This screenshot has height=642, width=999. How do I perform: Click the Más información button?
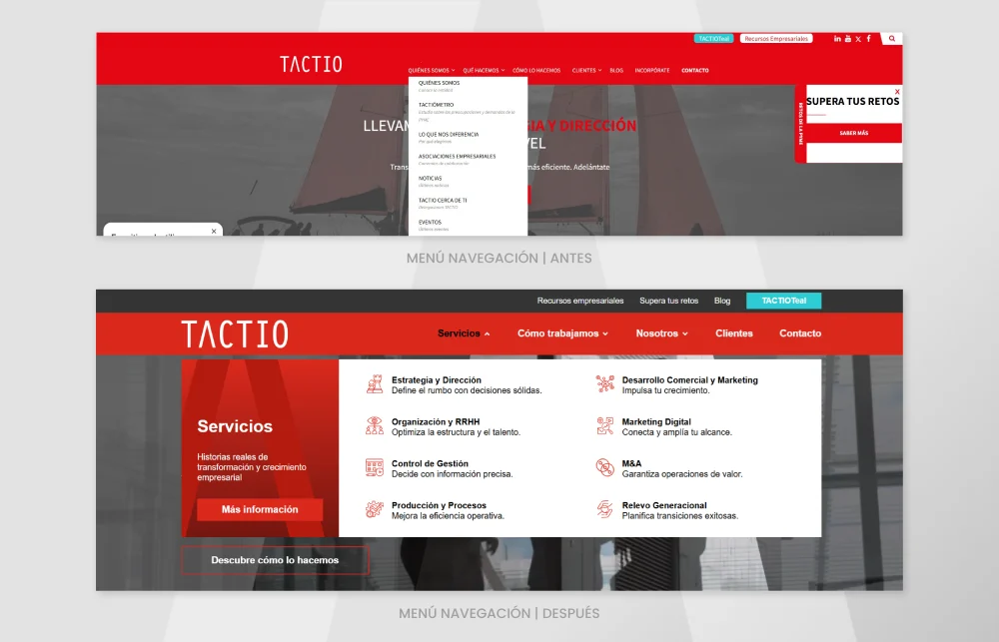[260, 509]
